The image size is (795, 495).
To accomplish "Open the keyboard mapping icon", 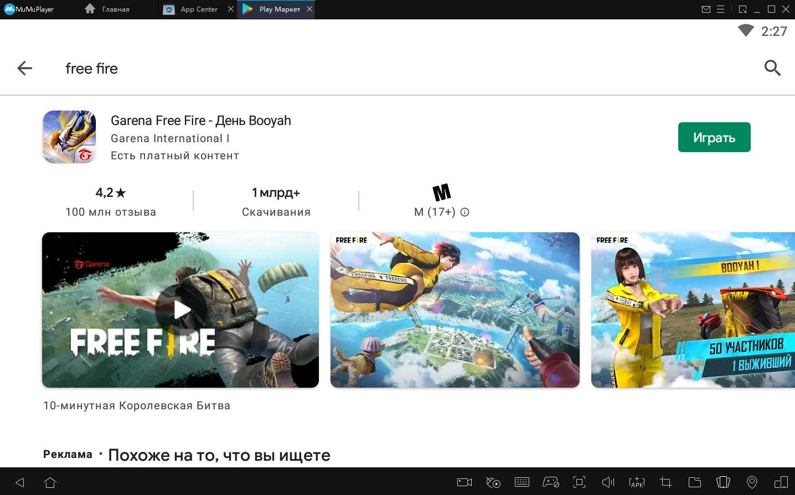I will (x=522, y=482).
